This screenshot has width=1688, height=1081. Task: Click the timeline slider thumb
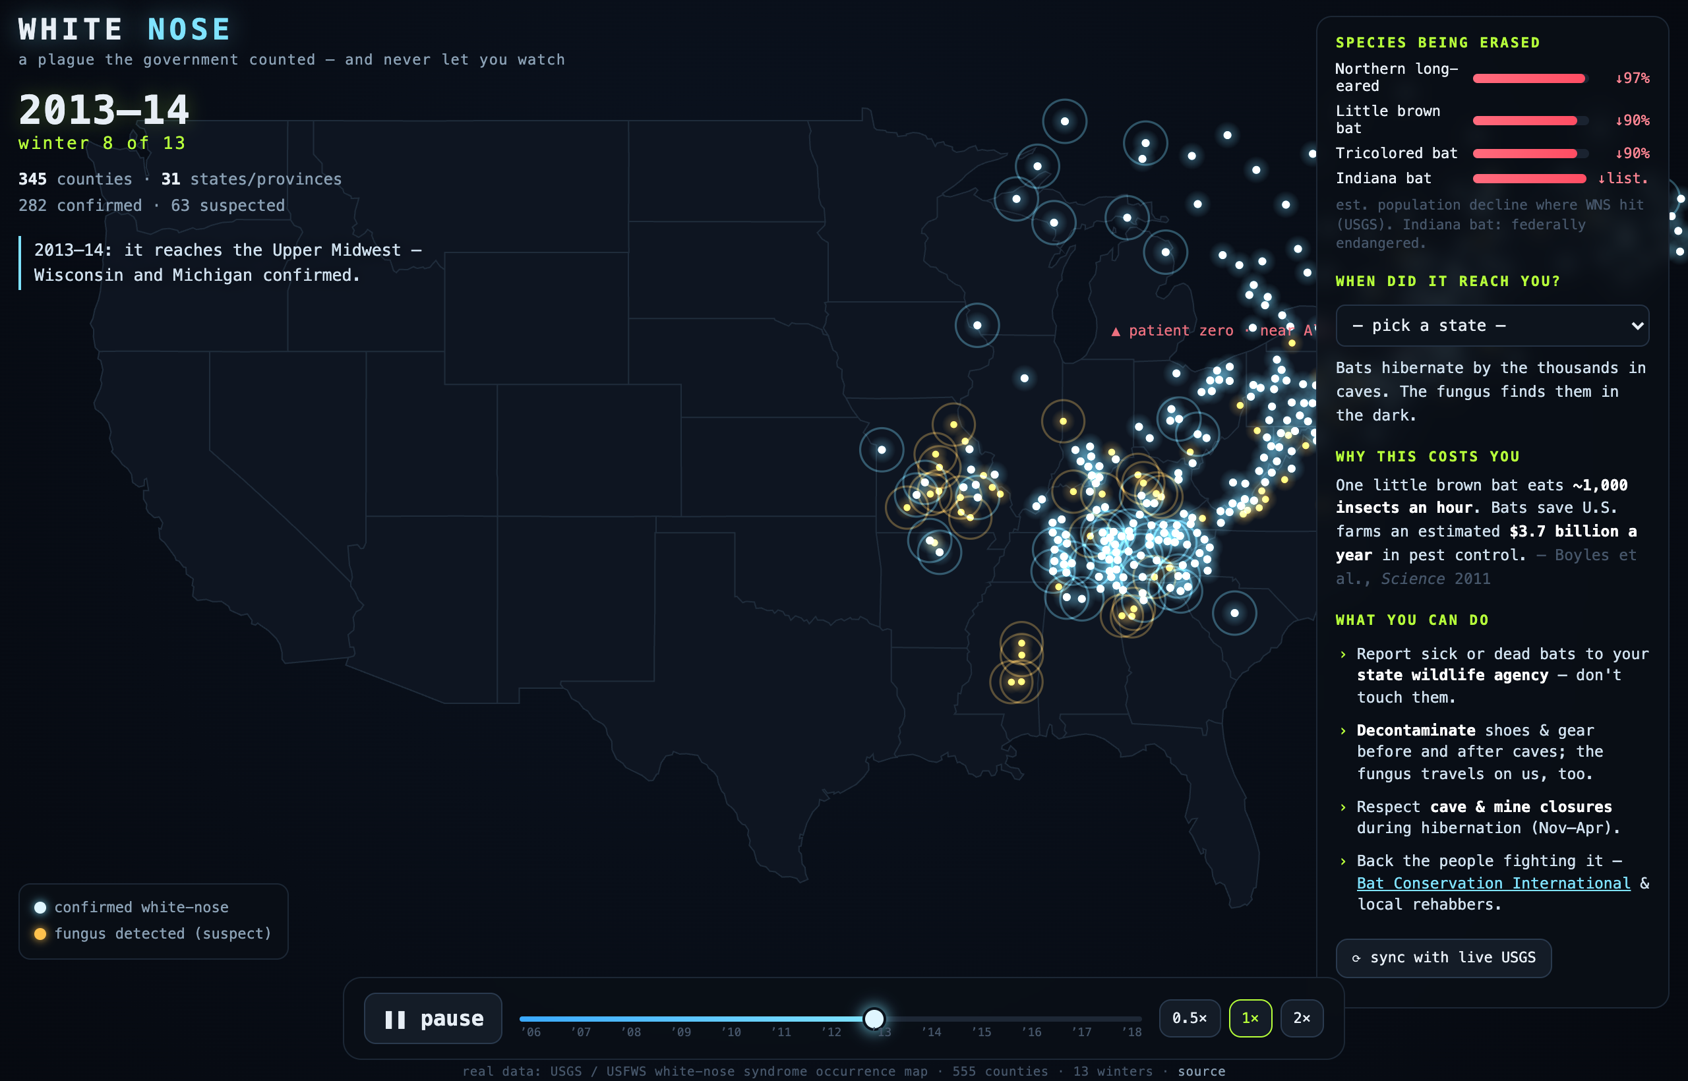(874, 1018)
